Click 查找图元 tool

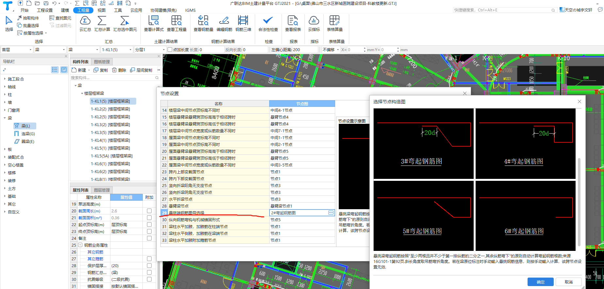[60, 18]
